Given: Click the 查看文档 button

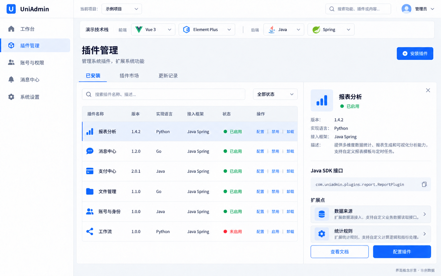Looking at the screenshot, I should 340,252.
